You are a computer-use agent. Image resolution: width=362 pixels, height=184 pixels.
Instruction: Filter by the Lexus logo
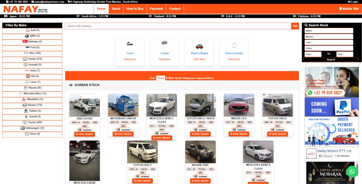point(27,82)
